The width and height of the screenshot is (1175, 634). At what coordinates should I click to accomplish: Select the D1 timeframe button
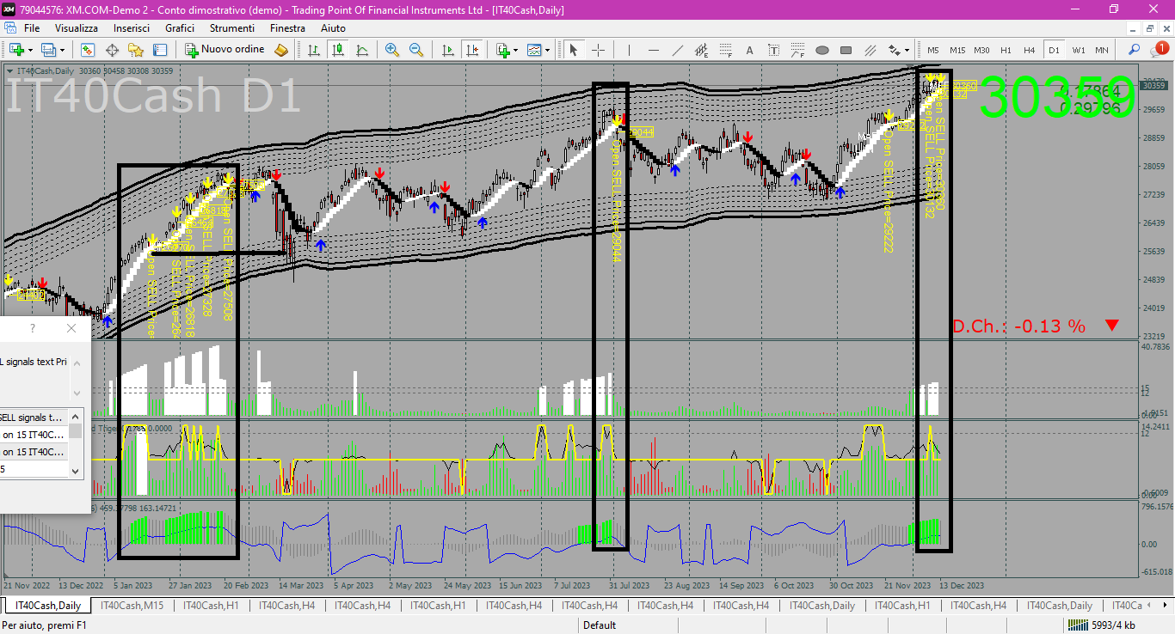click(1054, 50)
